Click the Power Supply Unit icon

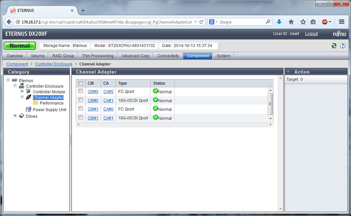[x=28, y=109]
